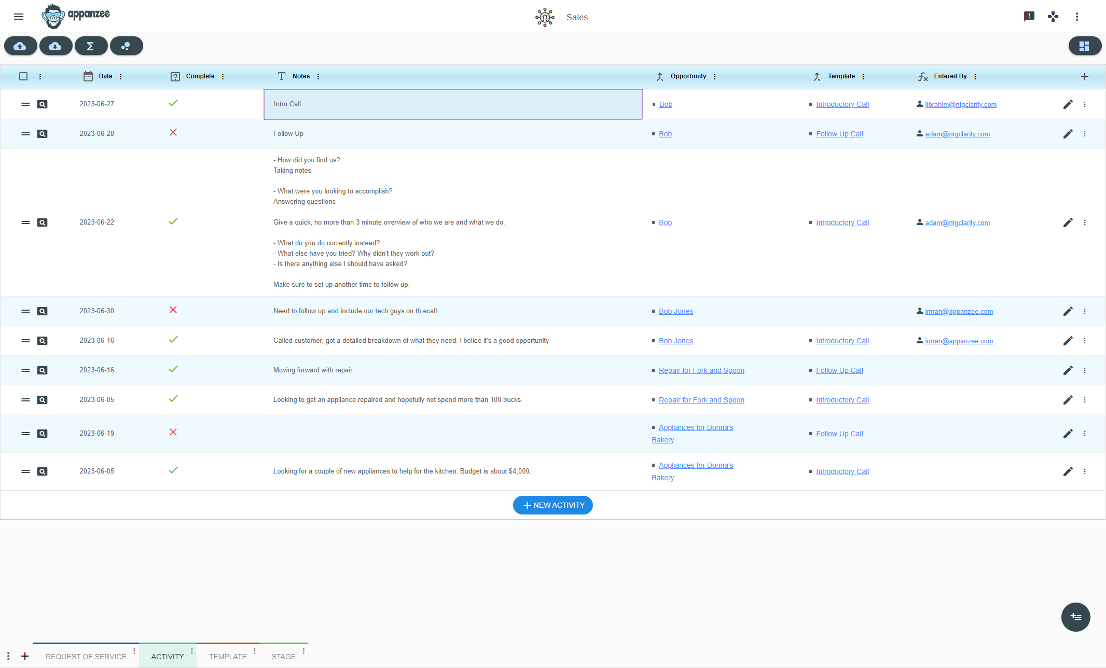Open Repair for Fork and Spoon link in Moving forward row
The height and width of the screenshot is (668, 1106).
[x=701, y=370]
